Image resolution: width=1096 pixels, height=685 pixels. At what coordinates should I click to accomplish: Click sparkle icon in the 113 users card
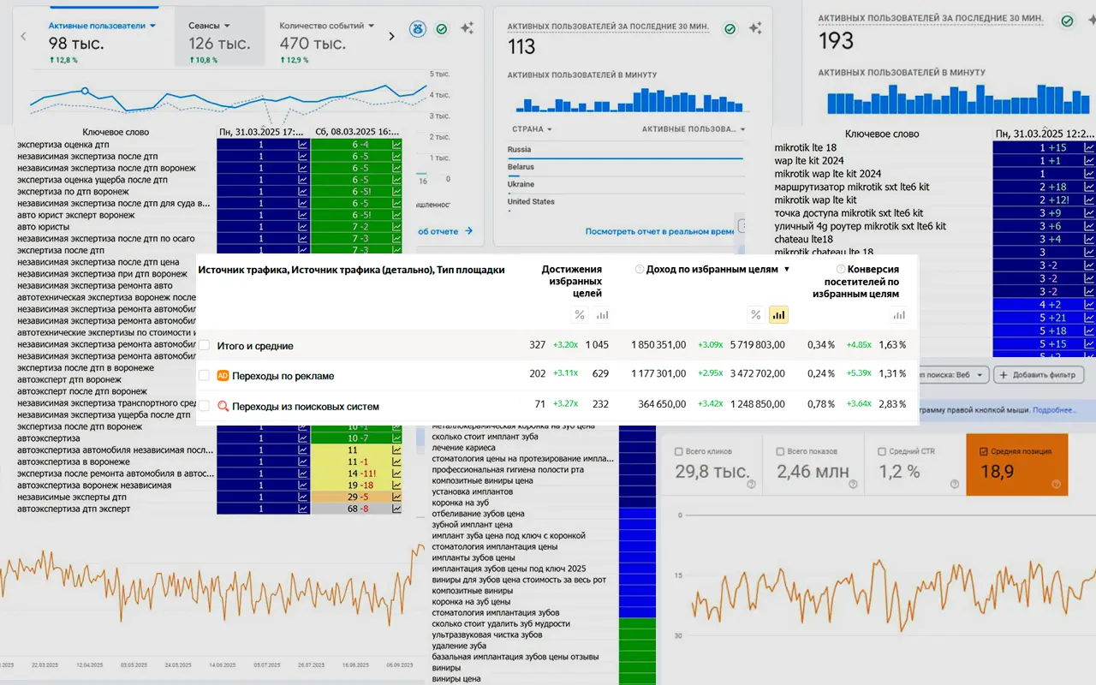(754, 28)
